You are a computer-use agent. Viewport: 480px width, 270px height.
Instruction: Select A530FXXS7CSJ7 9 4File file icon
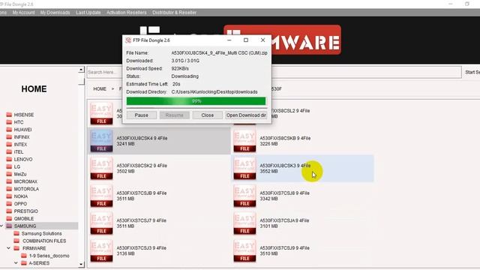click(101, 223)
